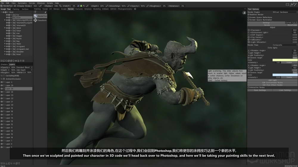Click the magnifier icon next to Radius
Viewport: 298px width, 167px height.
(x=60, y=6)
